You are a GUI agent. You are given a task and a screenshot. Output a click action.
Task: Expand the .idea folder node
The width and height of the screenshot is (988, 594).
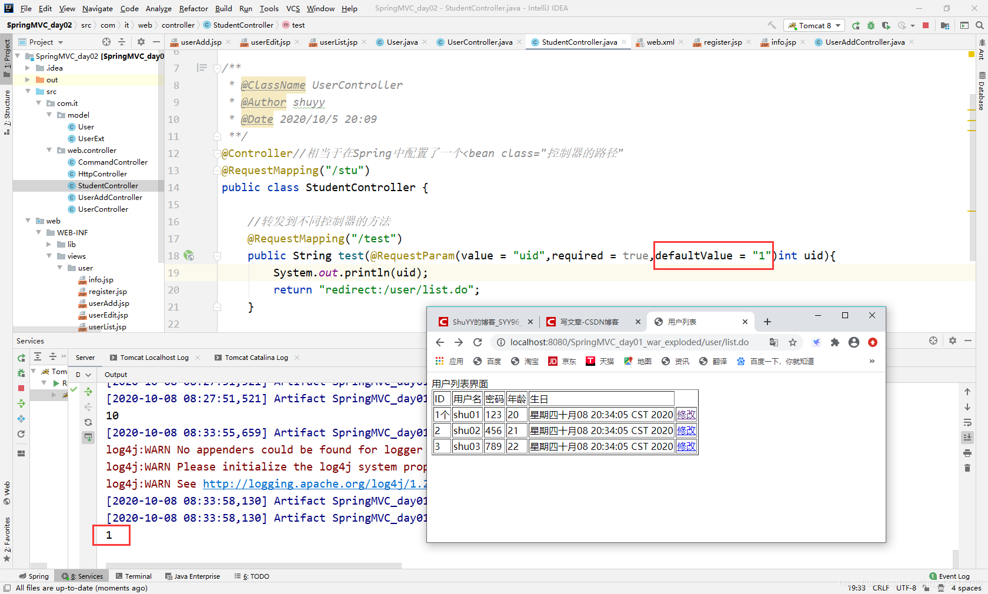[x=28, y=68]
